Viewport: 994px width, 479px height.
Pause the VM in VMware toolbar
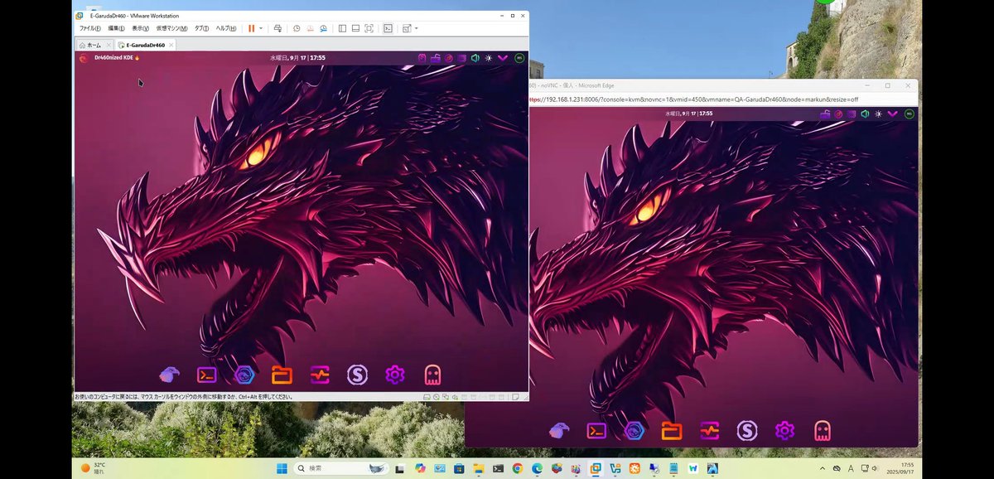pyautogui.click(x=251, y=28)
